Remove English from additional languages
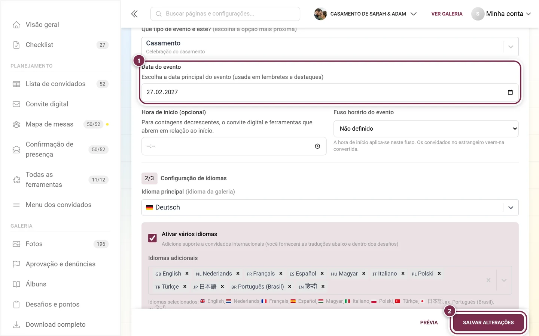The image size is (539, 336). pos(187,274)
